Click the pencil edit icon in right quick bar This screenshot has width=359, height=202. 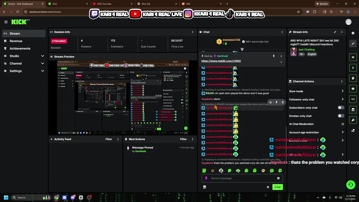click(x=353, y=43)
